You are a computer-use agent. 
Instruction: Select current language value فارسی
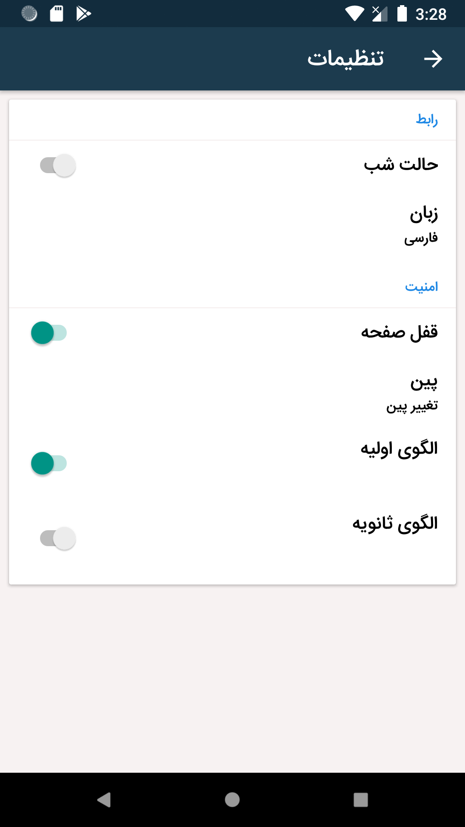(x=421, y=238)
